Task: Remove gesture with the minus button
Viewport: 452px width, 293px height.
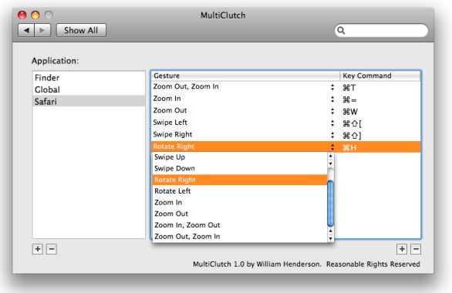Action: 416,249
